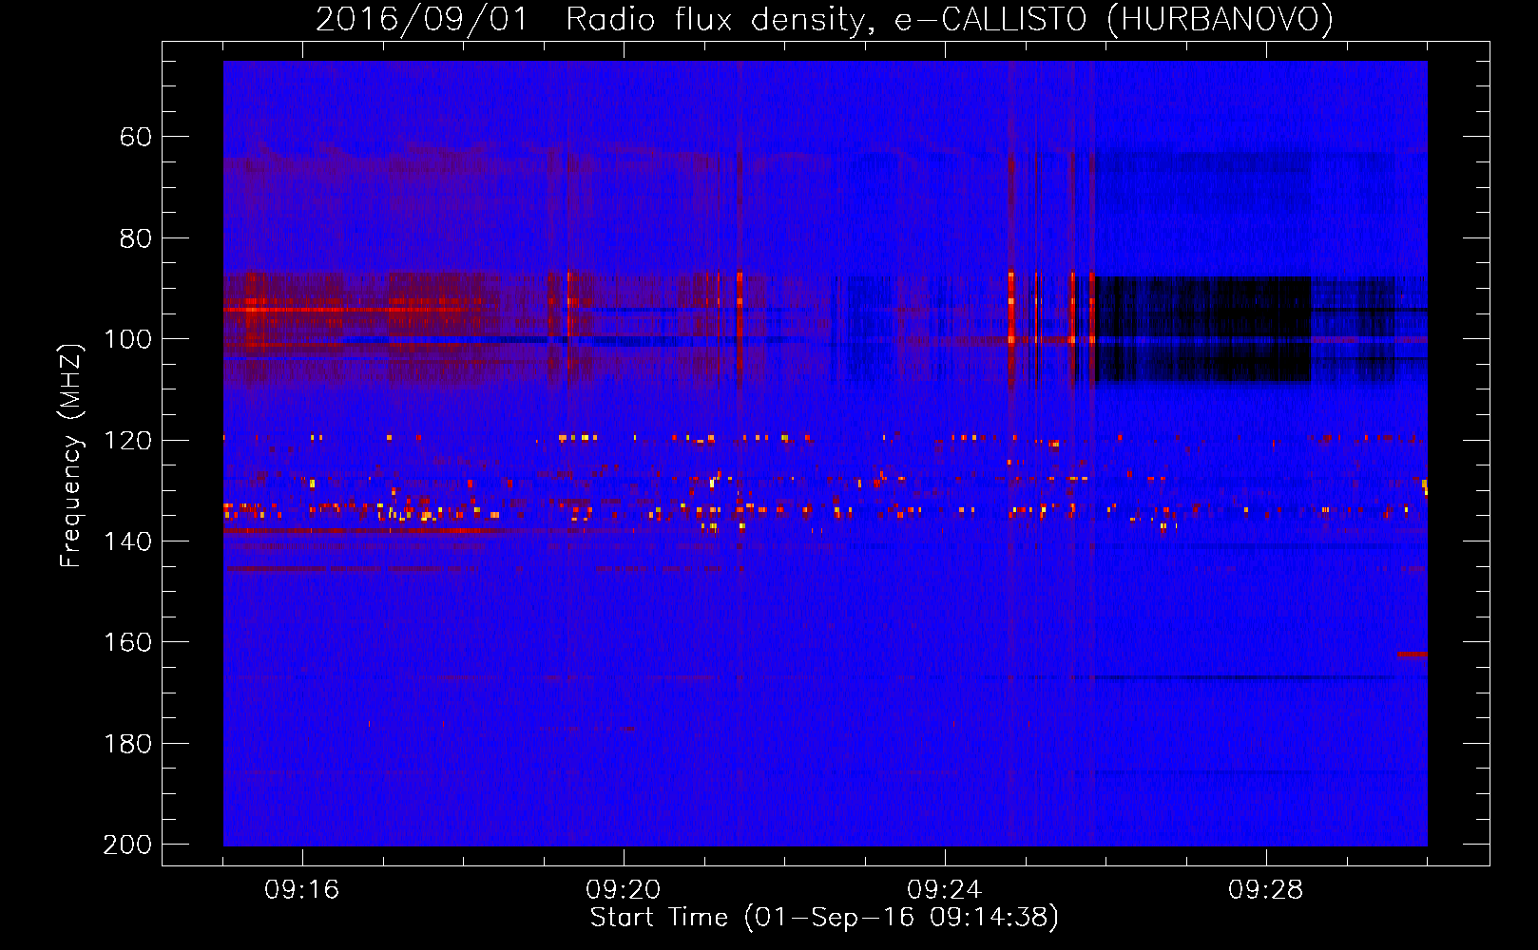Click the "Frequency (MHZ)" axis label
1538x950 pixels.
(71, 455)
